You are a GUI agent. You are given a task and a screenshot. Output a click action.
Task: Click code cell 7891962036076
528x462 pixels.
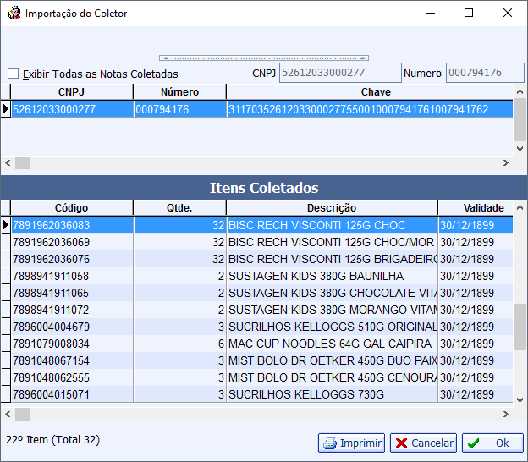click(72, 259)
